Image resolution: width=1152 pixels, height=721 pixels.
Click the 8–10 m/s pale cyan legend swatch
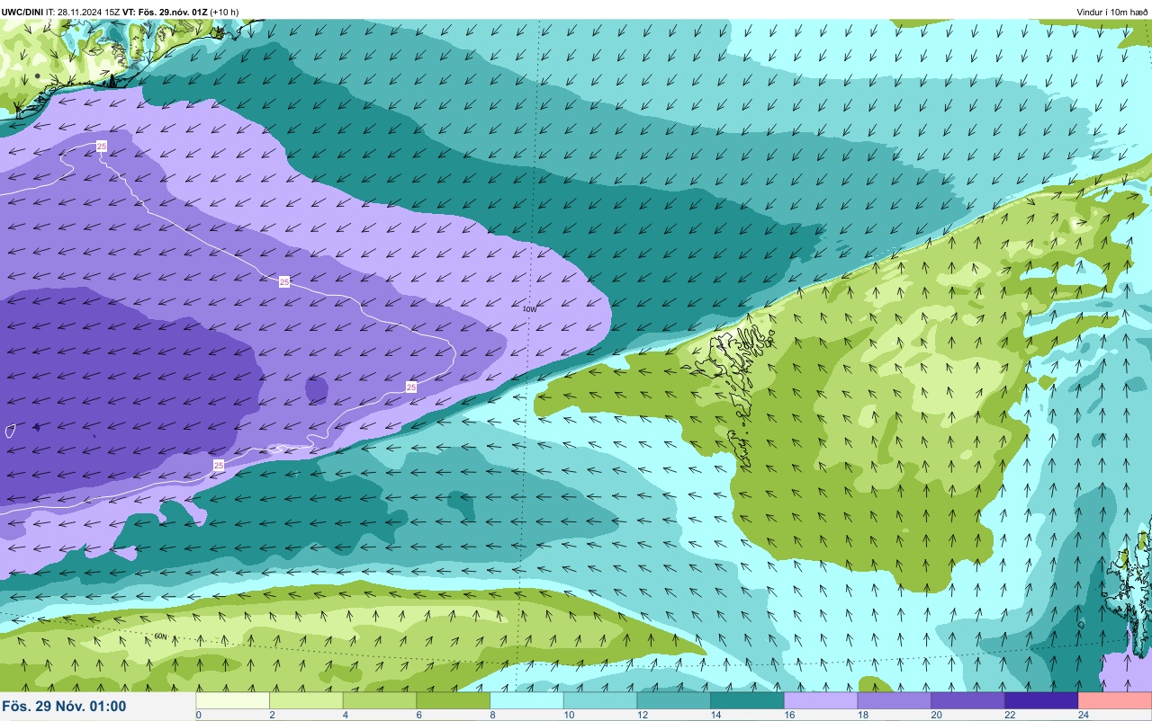(526, 700)
